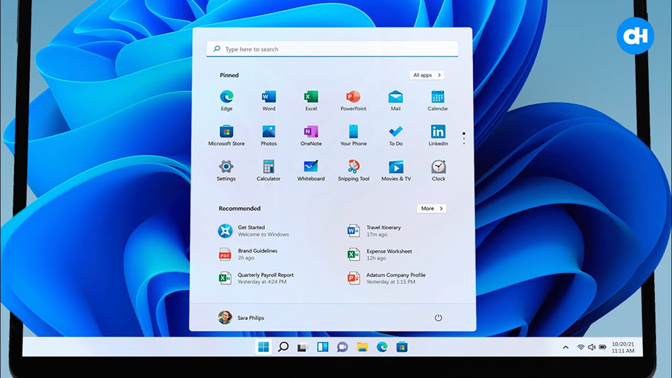The image size is (672, 378).
Task: Open Brand Guidelines PDF
Action: (x=248, y=254)
